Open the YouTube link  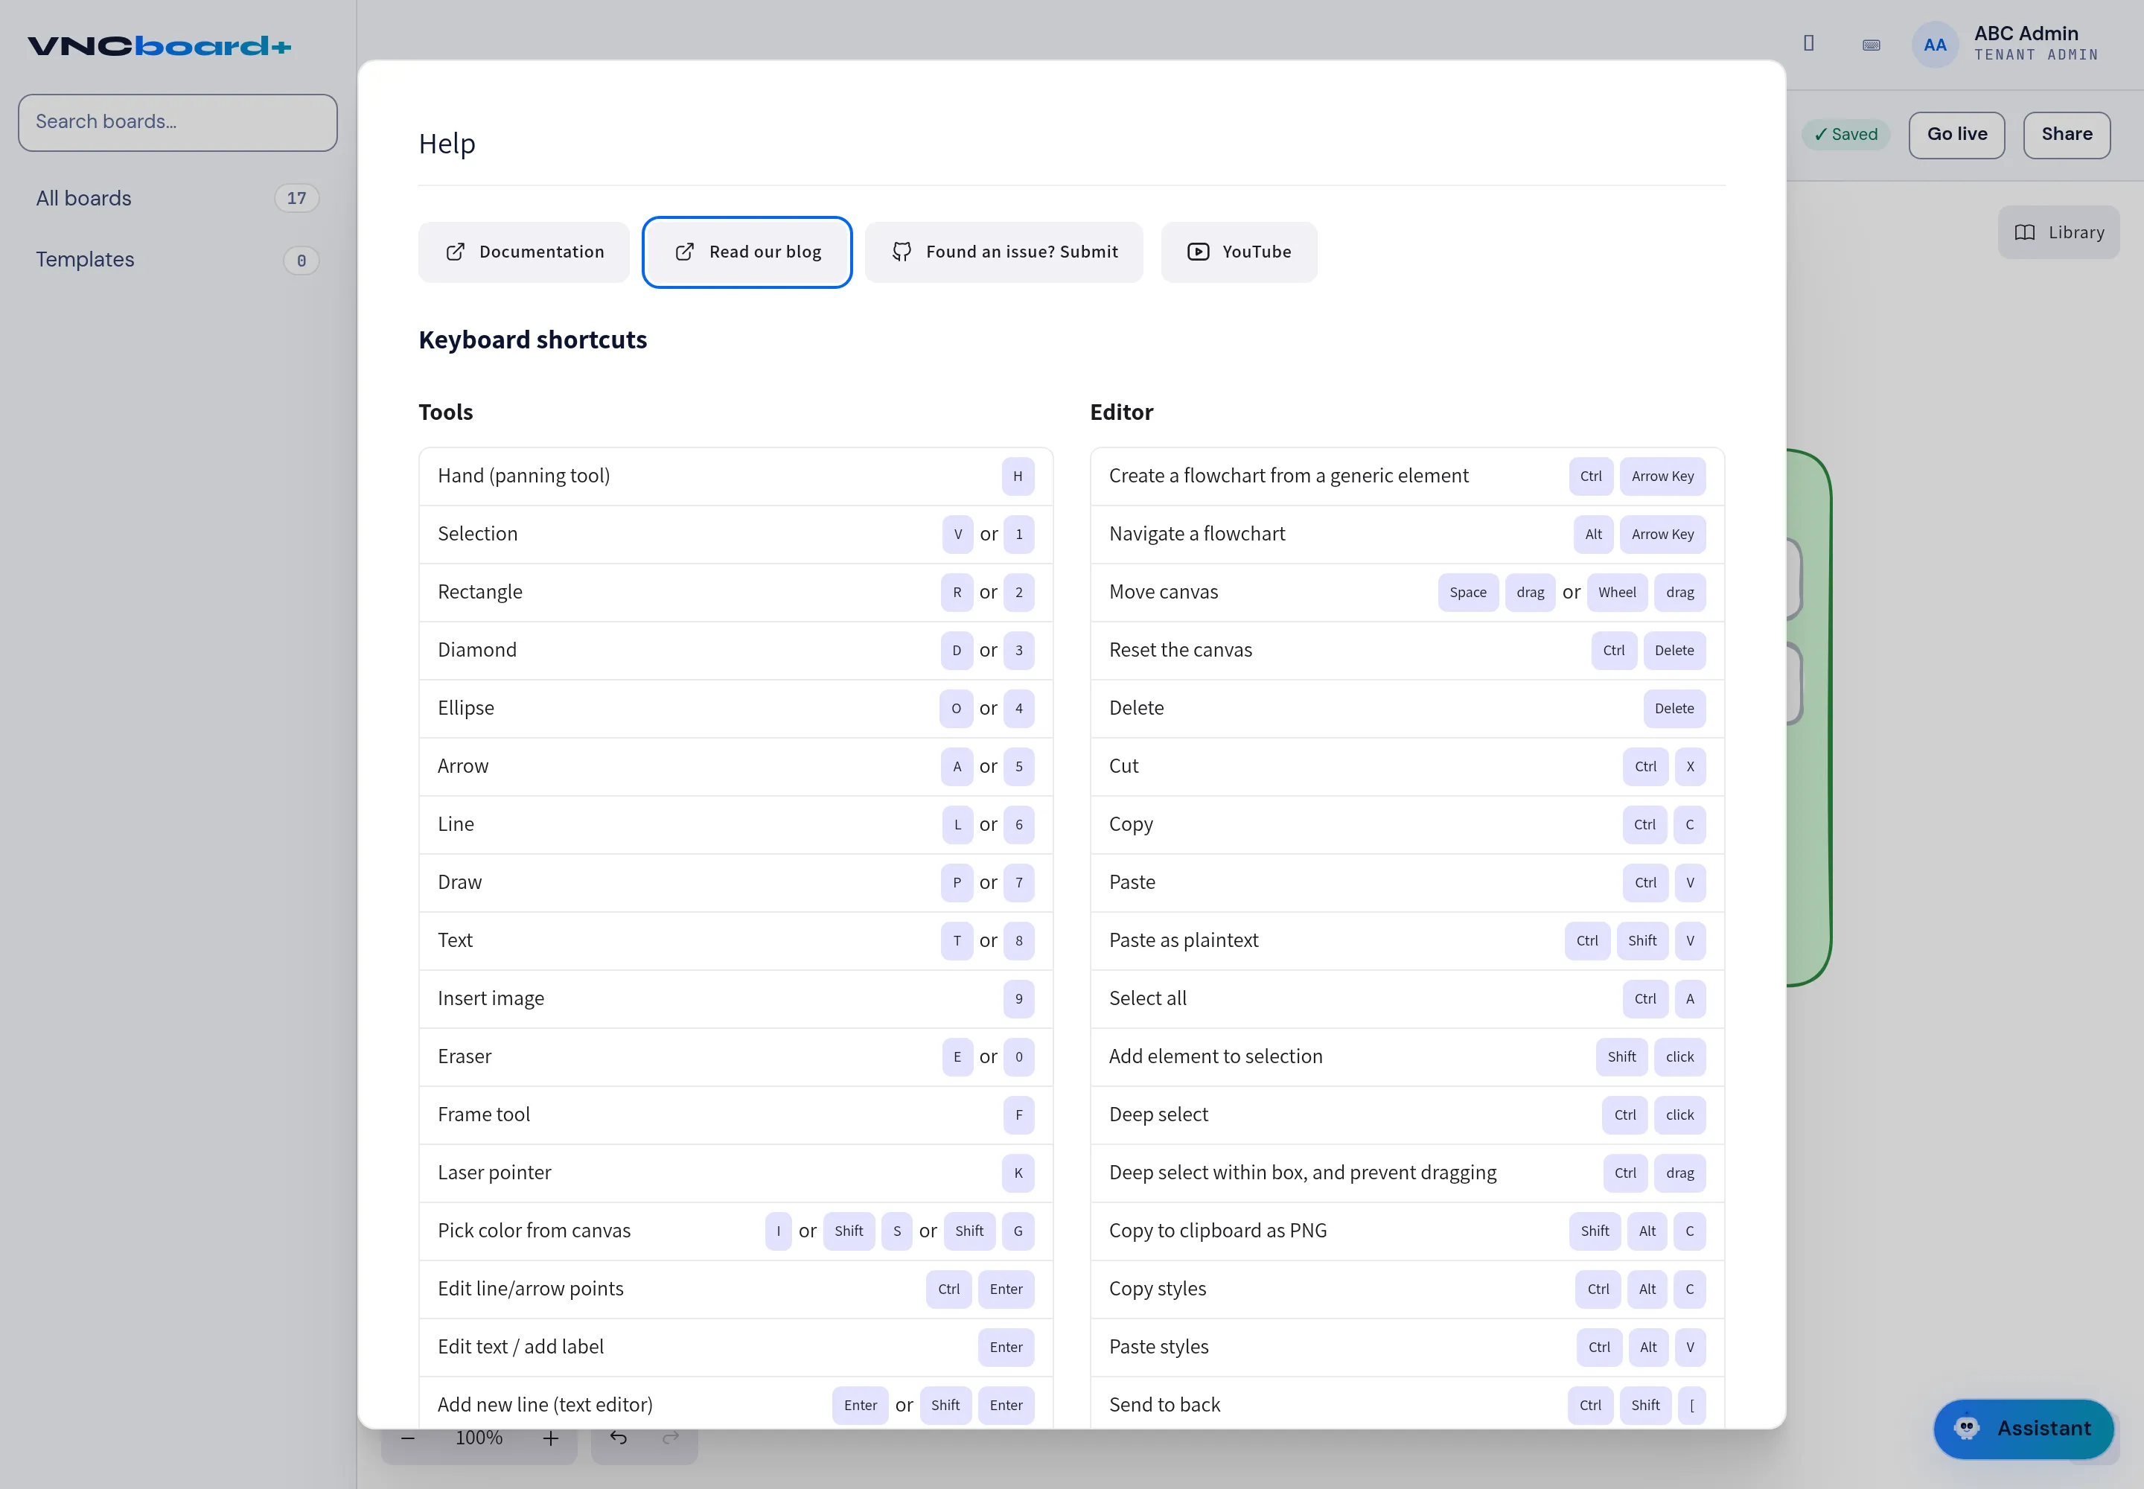click(x=1239, y=252)
